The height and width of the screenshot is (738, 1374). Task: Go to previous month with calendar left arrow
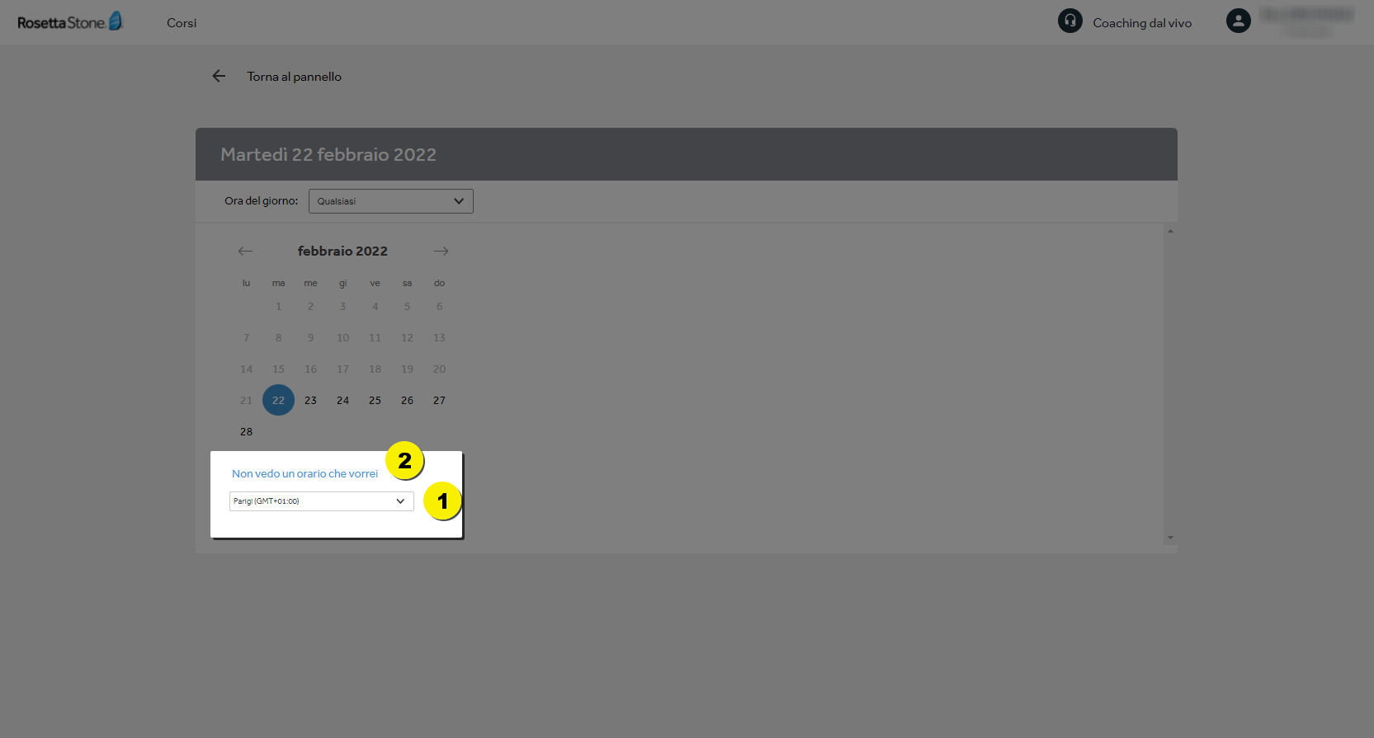245,251
